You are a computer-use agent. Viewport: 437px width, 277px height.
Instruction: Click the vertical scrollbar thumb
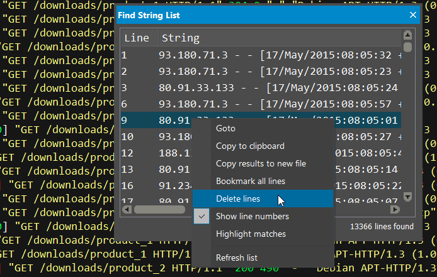[x=407, y=47]
